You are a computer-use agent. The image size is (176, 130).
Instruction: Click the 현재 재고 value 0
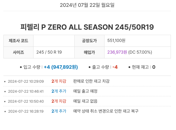154,67
